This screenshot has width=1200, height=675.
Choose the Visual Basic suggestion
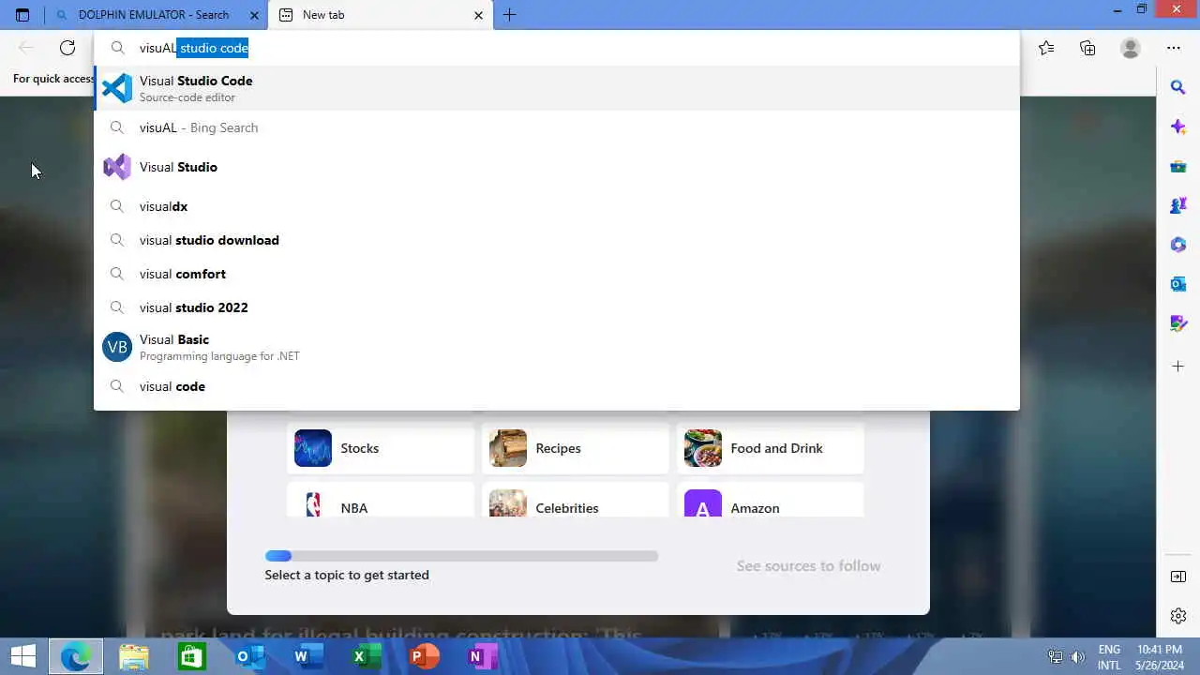point(557,347)
